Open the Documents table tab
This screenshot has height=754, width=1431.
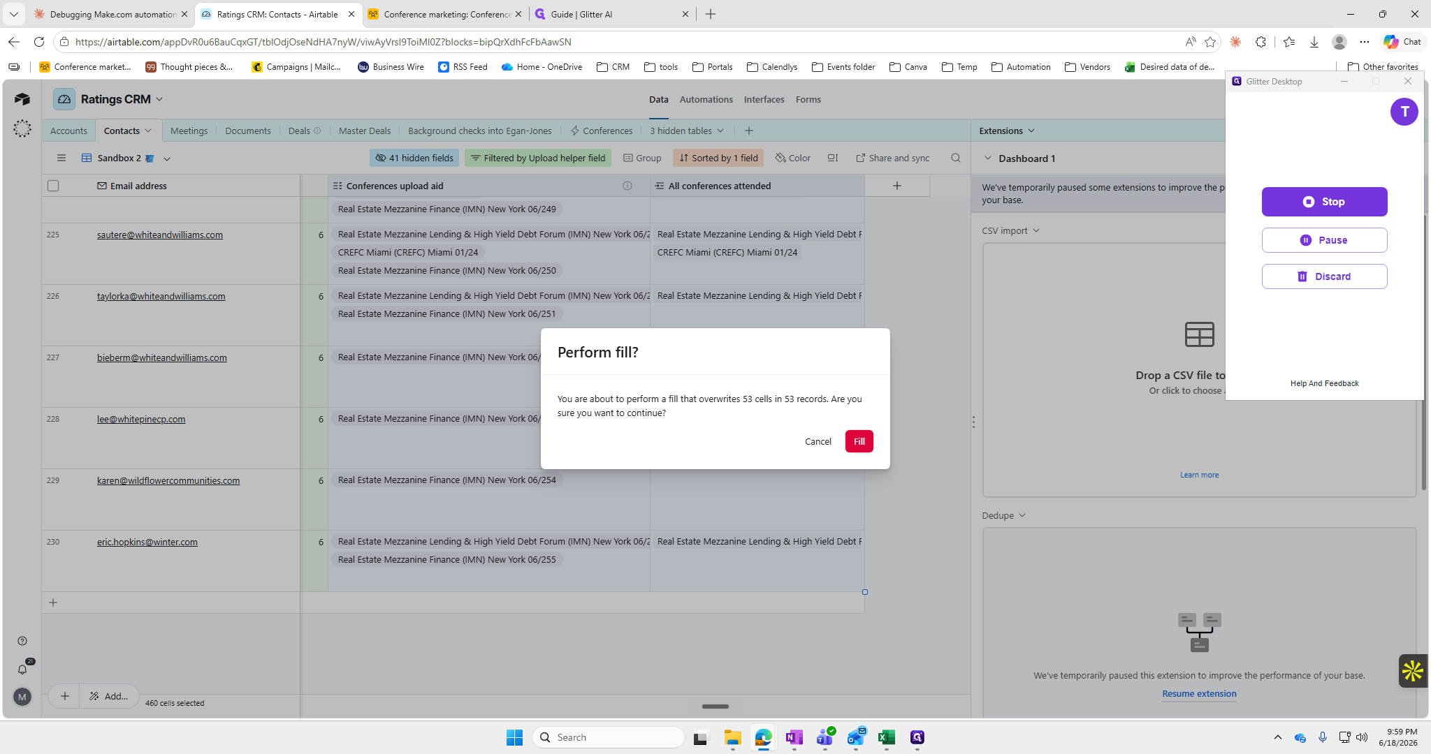pos(248,131)
